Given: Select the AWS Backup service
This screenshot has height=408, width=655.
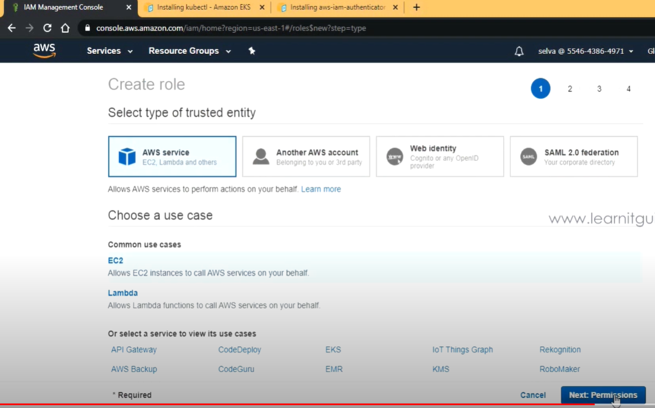Looking at the screenshot, I should coord(134,369).
